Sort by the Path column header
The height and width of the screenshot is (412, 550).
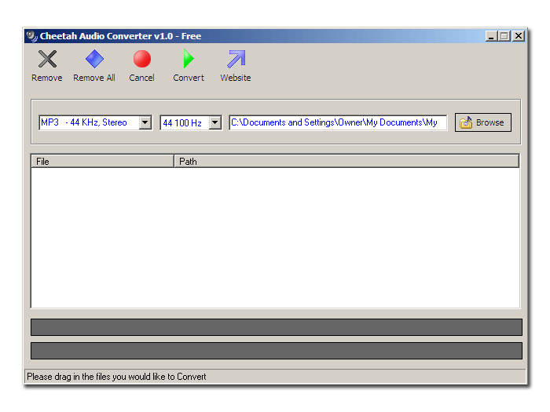(x=346, y=161)
